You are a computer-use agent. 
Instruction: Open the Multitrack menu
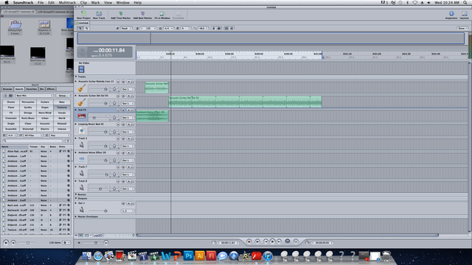(x=67, y=2)
